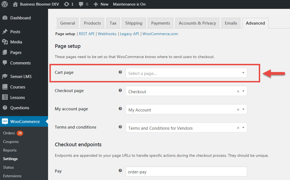Switch to the General settings tab
The width and height of the screenshot is (290, 180).
(x=67, y=23)
